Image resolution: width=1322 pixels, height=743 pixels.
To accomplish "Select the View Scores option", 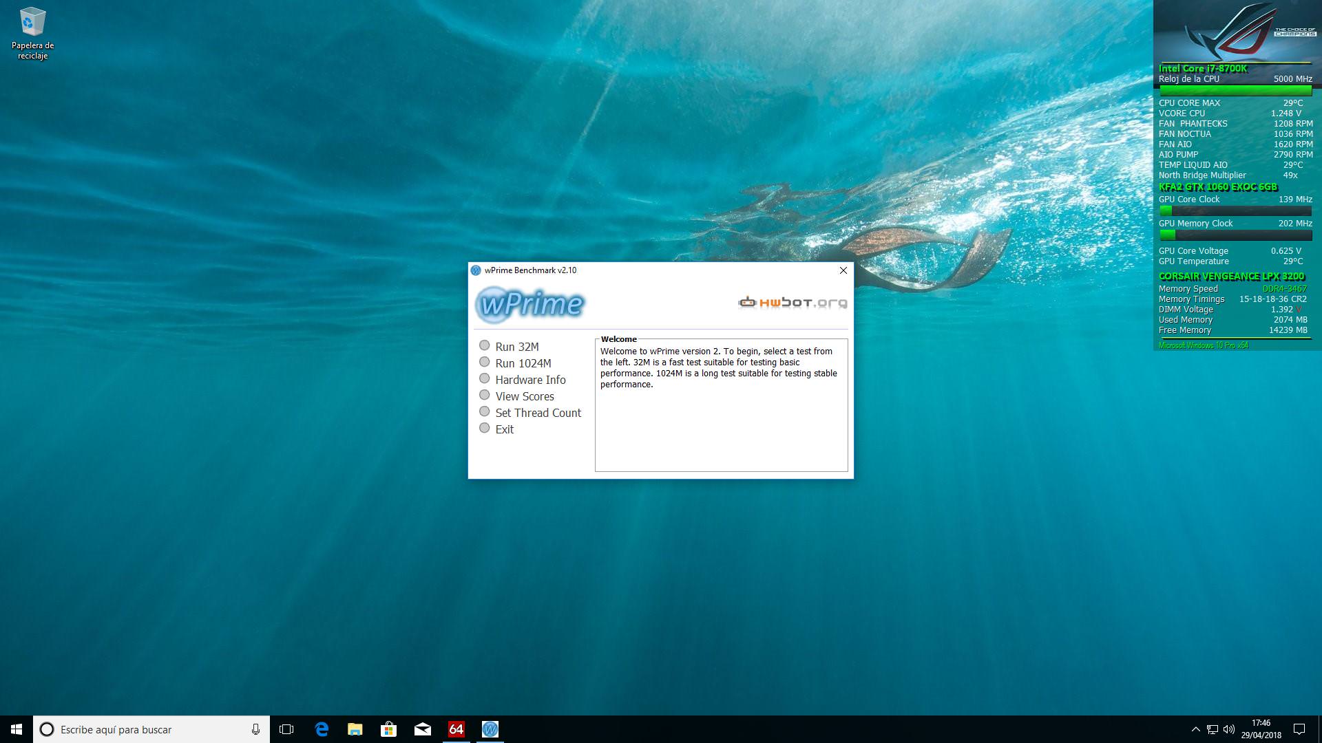I will pos(485,396).
